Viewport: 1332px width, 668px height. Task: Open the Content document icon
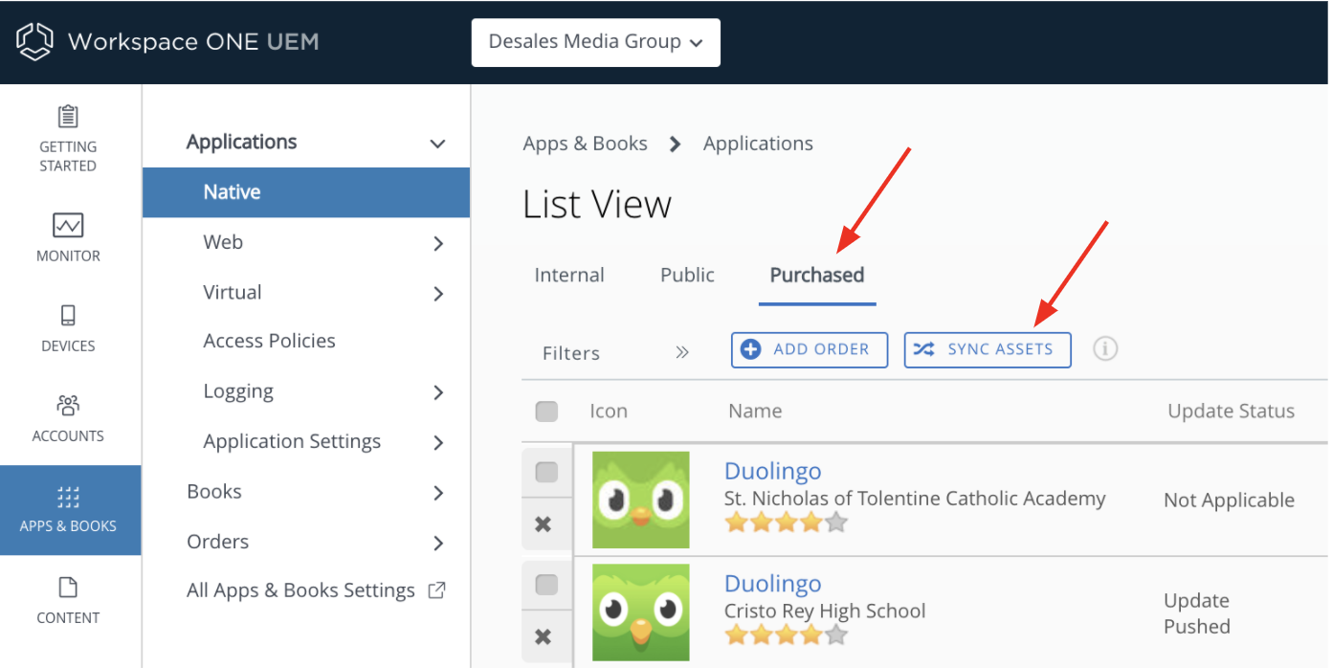click(68, 587)
